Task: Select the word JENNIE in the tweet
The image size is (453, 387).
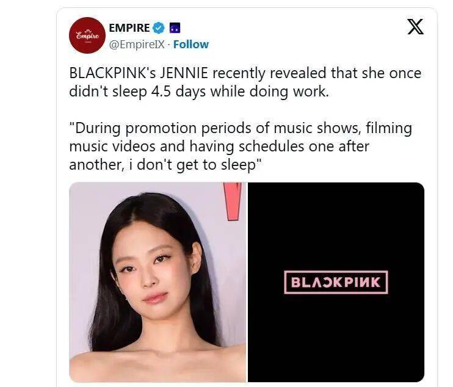Action: [x=184, y=73]
